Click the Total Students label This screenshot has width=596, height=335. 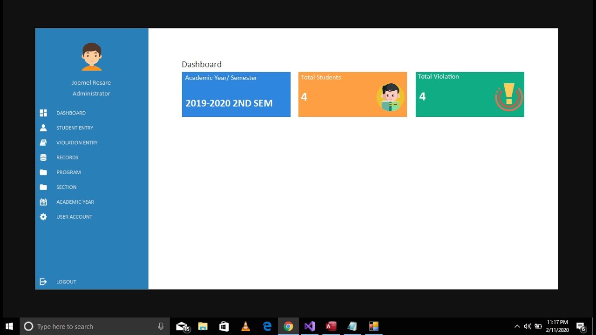321,77
